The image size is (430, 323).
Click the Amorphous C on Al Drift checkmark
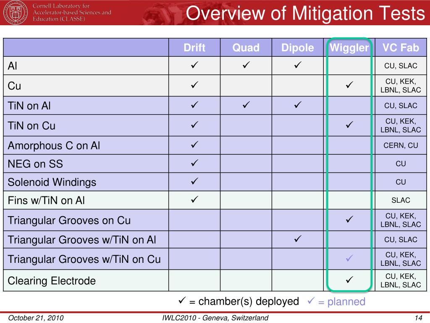click(194, 145)
